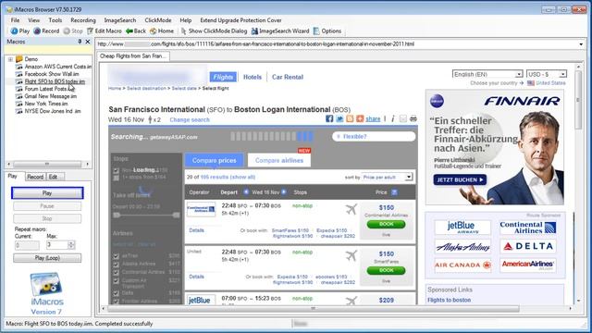The height and width of the screenshot is (333, 592).
Task: Click the Stop toolbar icon
Action: pos(67,31)
